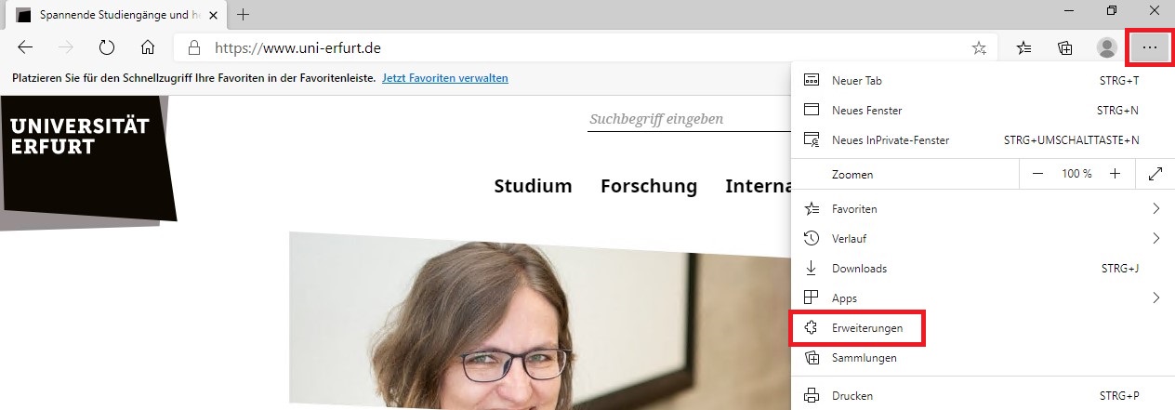Click the browser back arrow
The height and width of the screenshot is (410, 1175).
click(25, 47)
